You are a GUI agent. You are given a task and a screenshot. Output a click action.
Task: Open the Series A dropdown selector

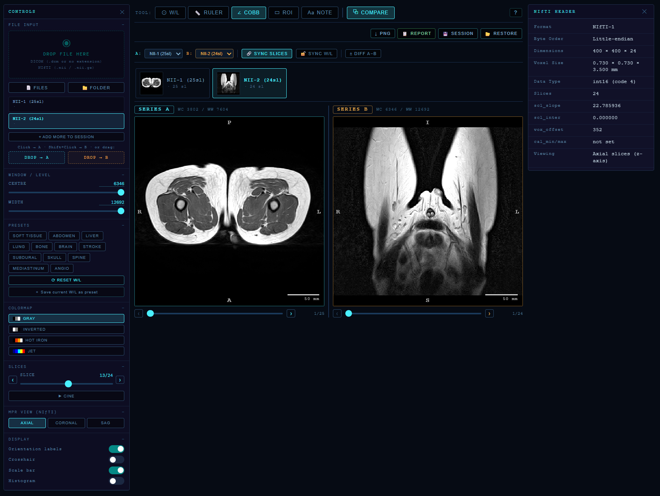tap(163, 54)
